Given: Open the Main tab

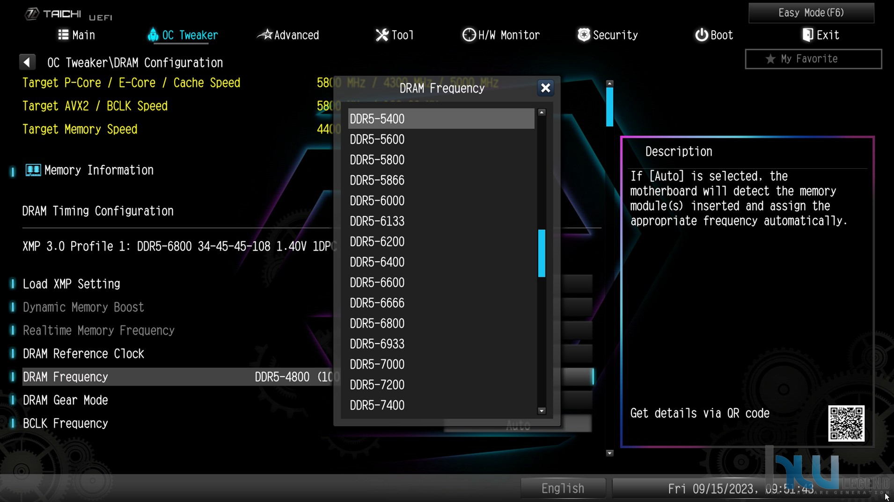Looking at the screenshot, I should tap(76, 35).
